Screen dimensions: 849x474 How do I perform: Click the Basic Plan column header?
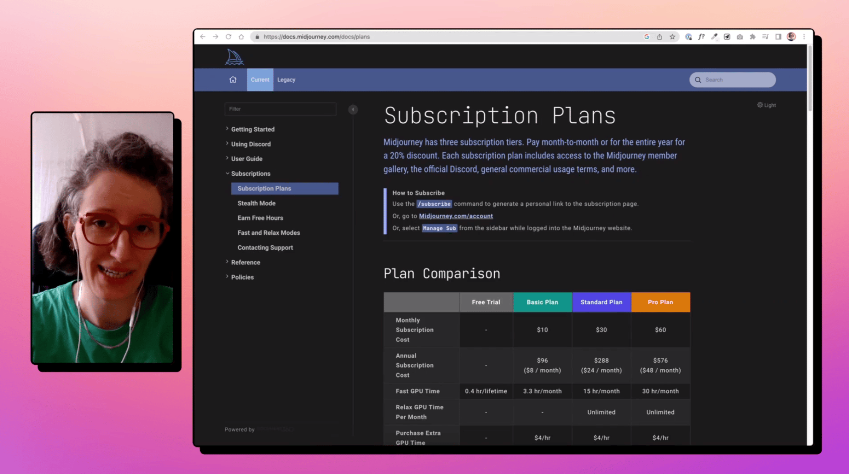click(542, 302)
